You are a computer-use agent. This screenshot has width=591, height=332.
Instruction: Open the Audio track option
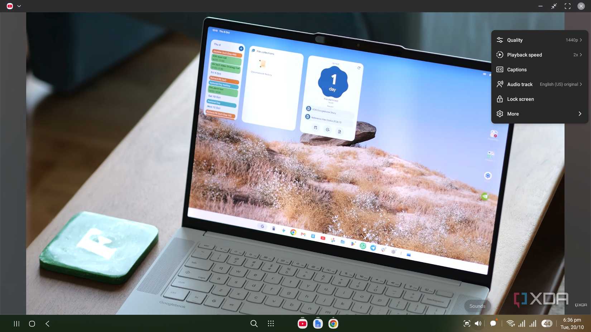539,84
